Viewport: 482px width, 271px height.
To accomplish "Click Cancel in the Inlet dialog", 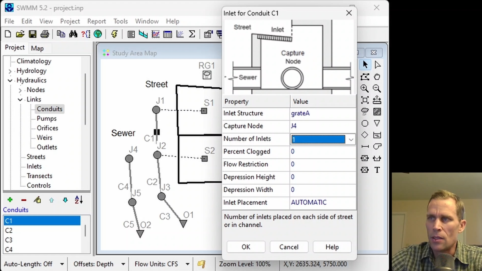I will [x=289, y=247].
